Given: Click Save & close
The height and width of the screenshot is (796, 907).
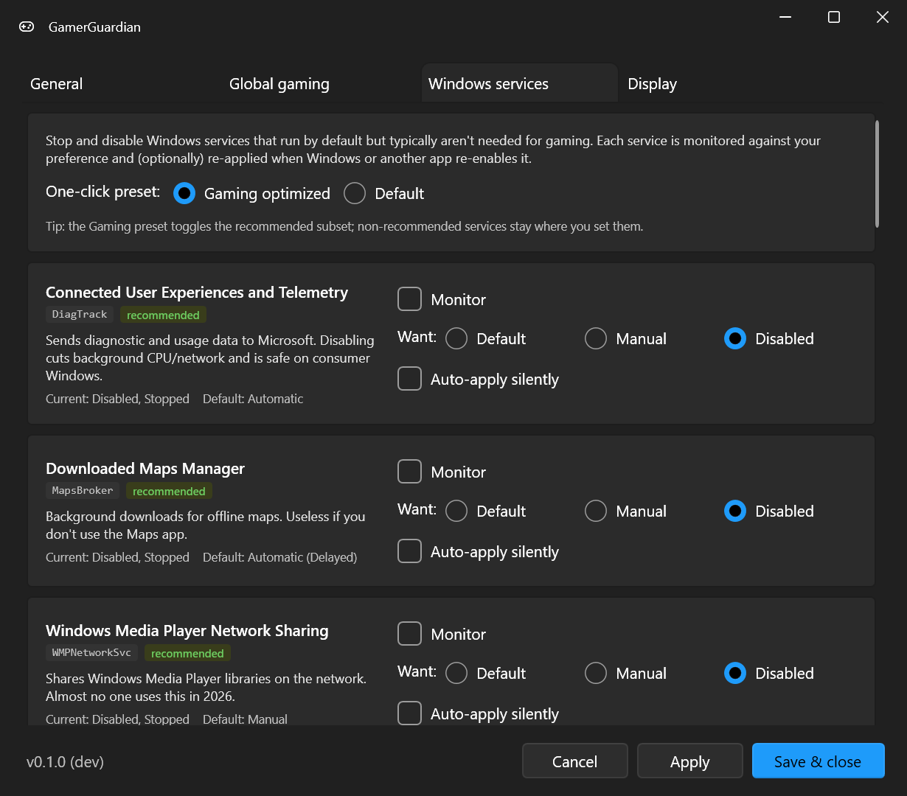Looking at the screenshot, I should click(818, 761).
